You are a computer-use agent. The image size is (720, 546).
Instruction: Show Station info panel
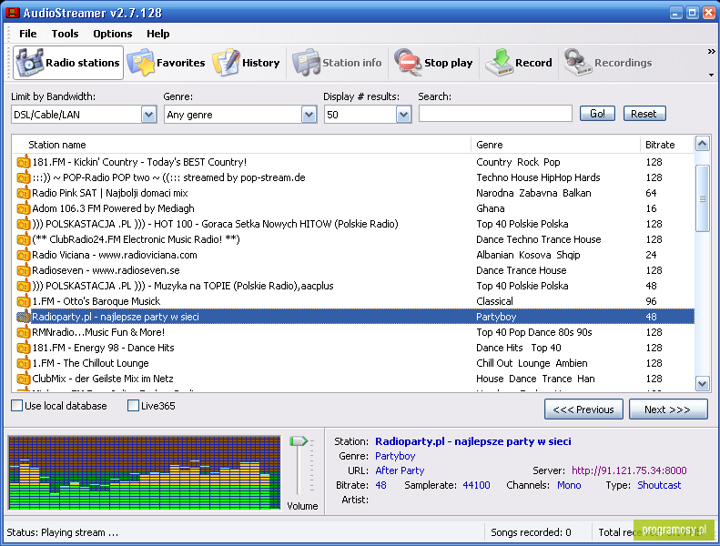point(338,63)
